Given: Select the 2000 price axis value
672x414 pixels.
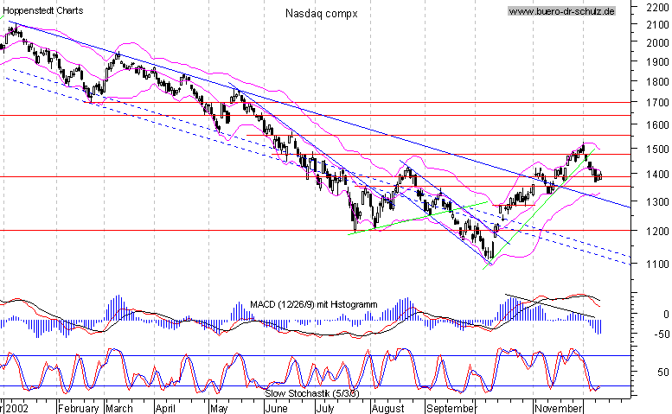Looking at the screenshot, I should pyautogui.click(x=657, y=43).
